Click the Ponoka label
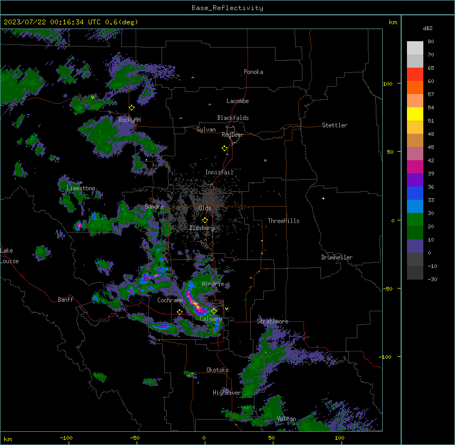The image size is (455, 445). tap(253, 72)
